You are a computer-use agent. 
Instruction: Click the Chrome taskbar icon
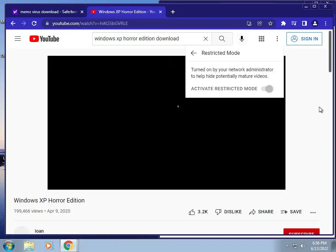(x=68, y=245)
